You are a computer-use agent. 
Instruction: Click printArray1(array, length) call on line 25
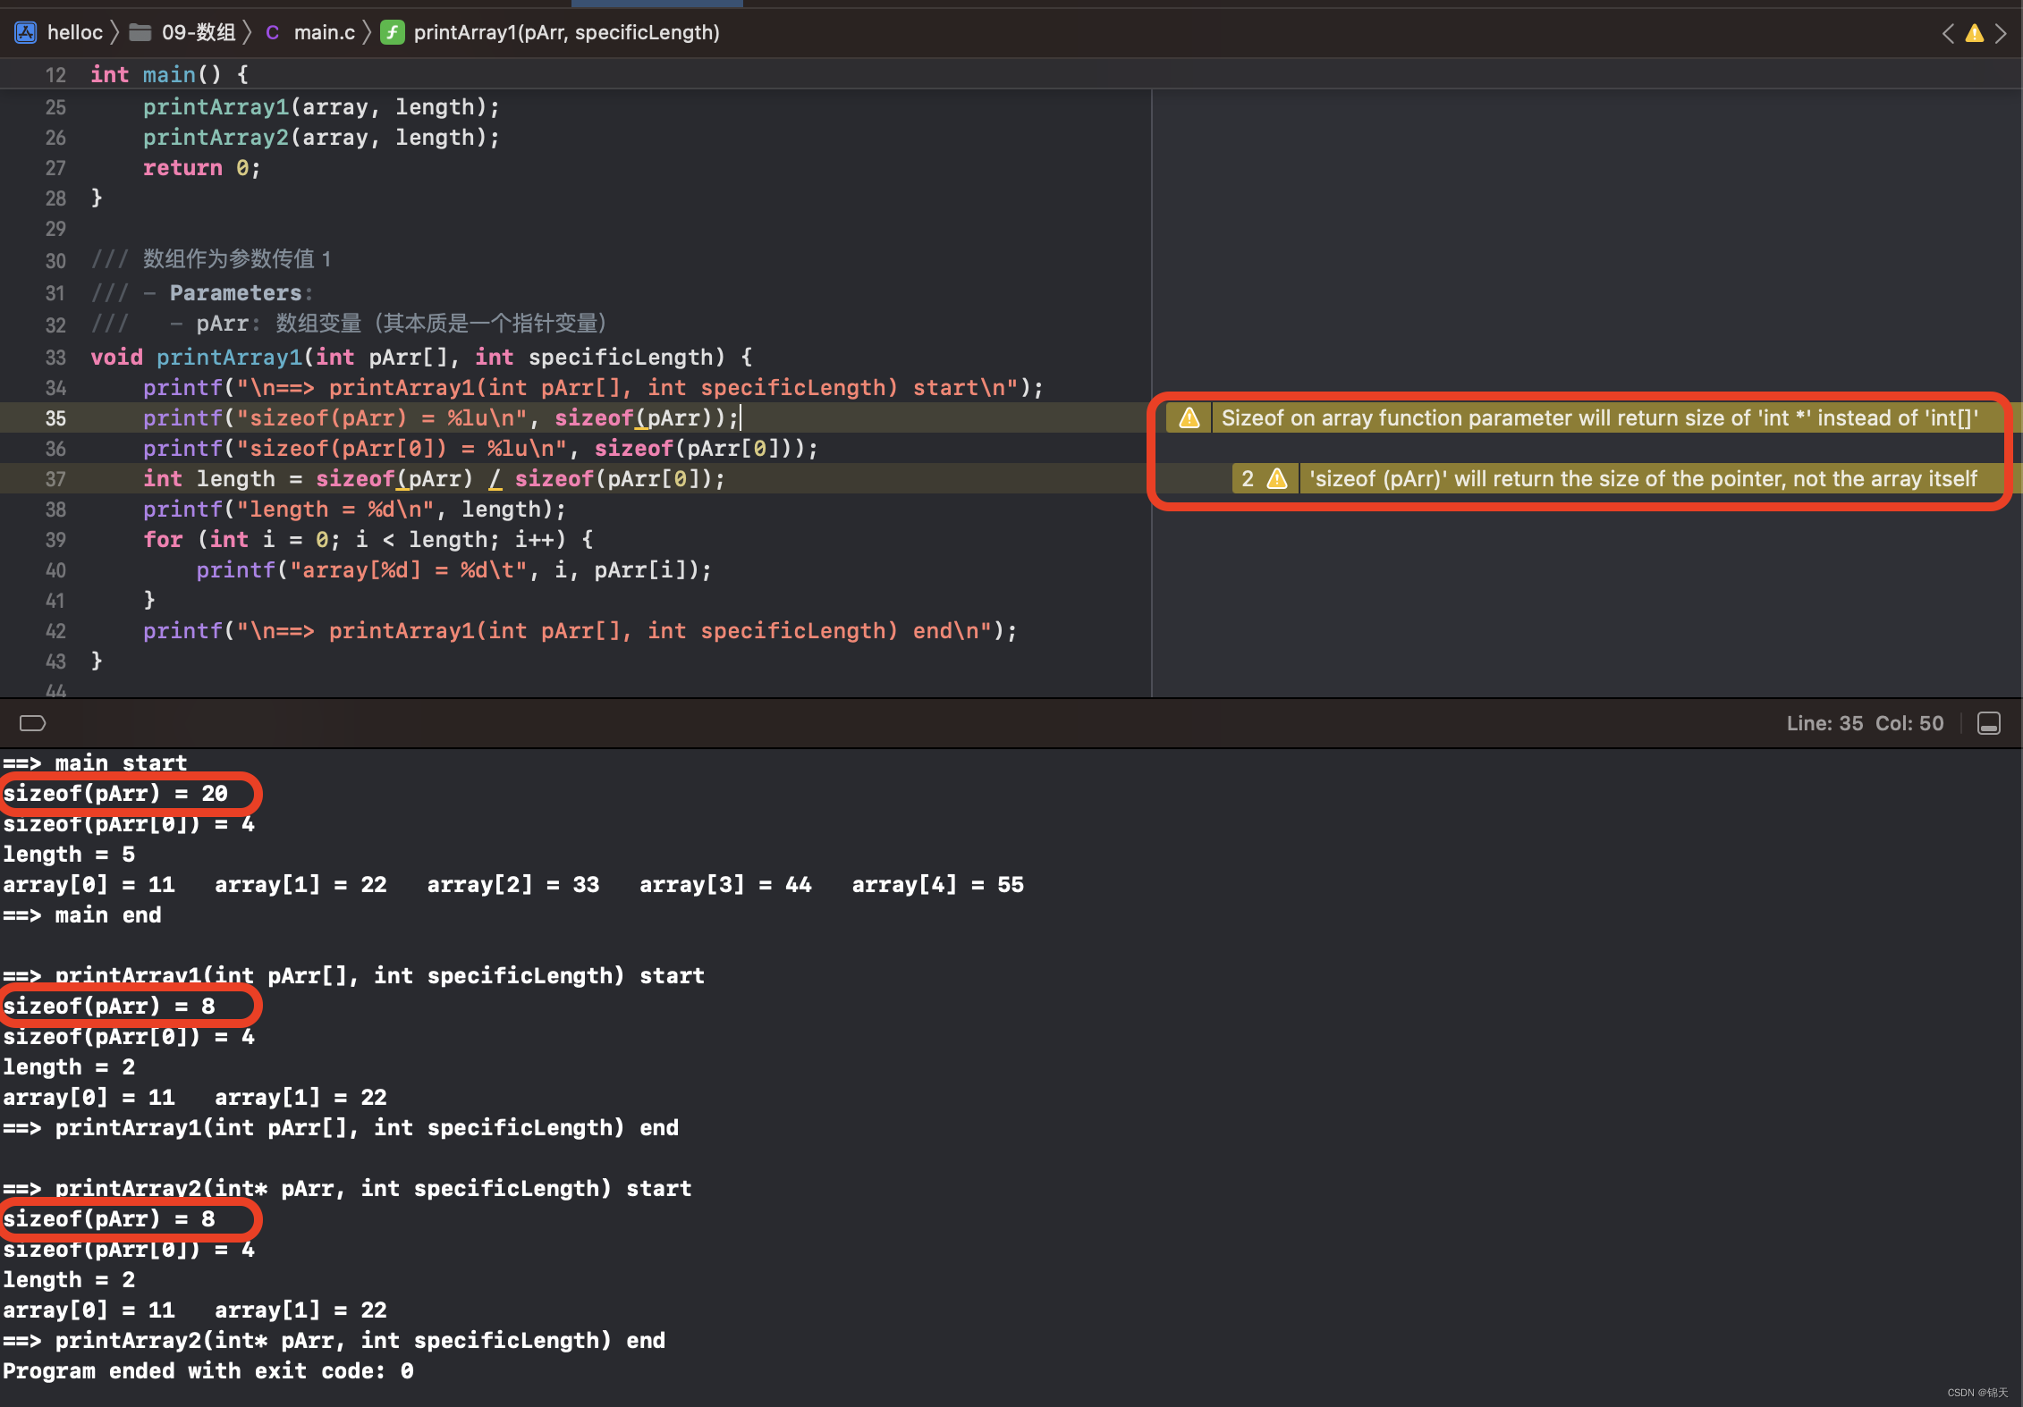click(x=322, y=107)
